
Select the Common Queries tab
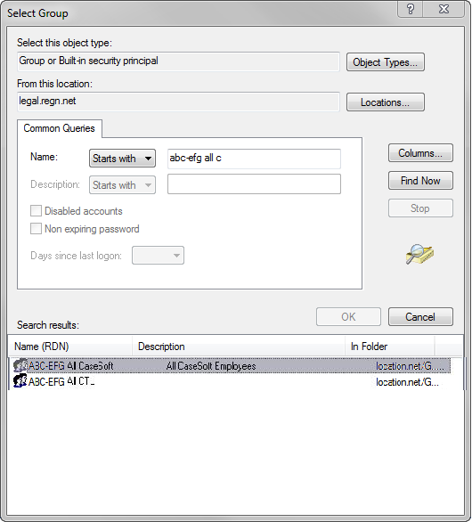point(60,128)
